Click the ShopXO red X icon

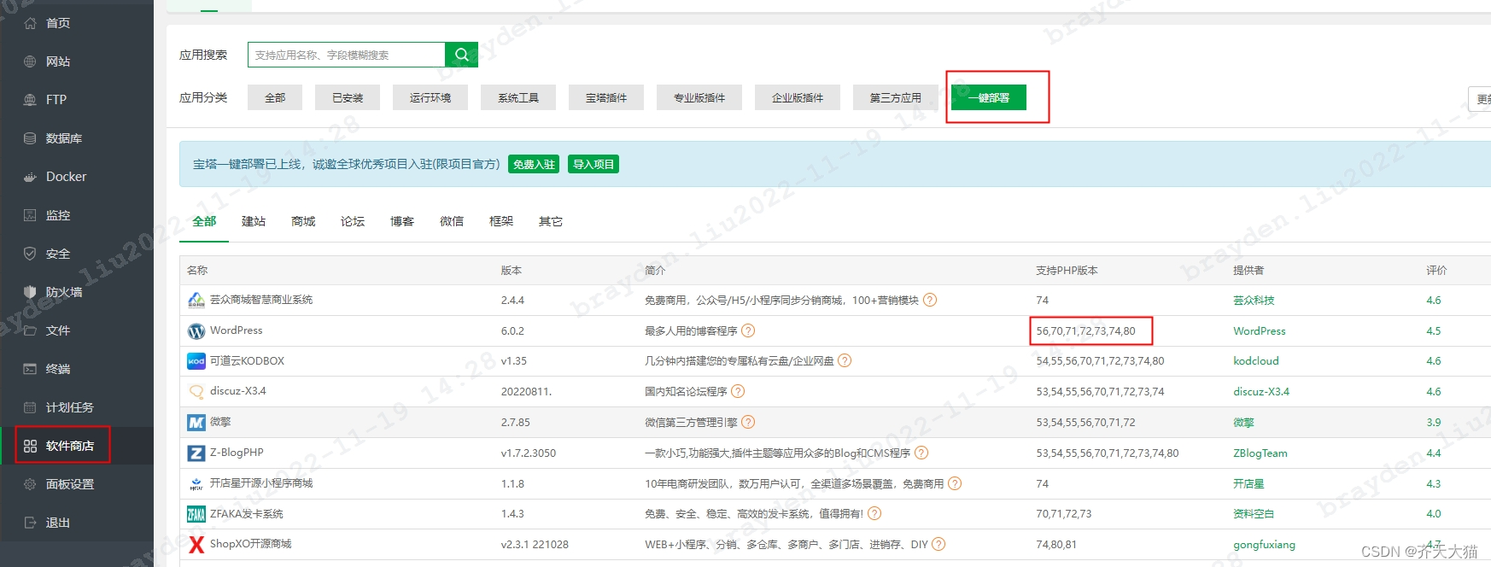(196, 544)
